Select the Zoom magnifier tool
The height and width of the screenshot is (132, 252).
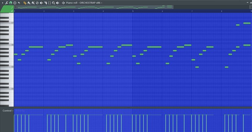53,3
